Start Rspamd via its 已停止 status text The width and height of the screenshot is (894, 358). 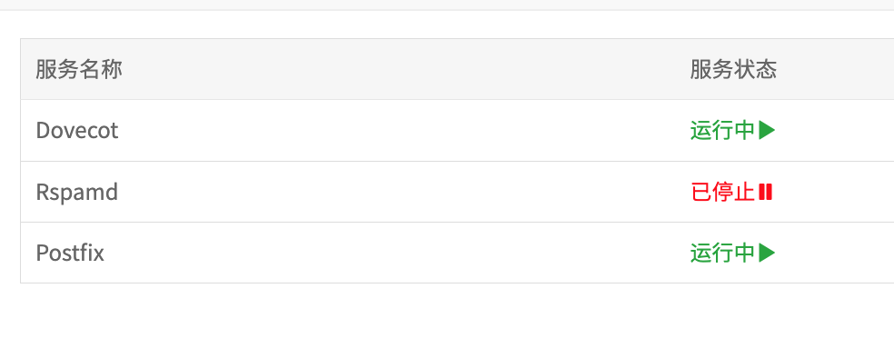click(x=723, y=192)
